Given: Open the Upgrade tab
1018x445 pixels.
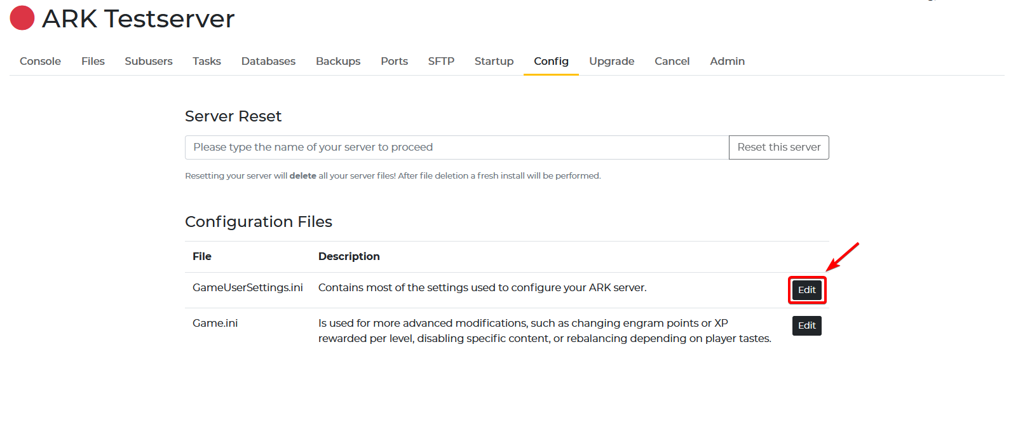Looking at the screenshot, I should 611,61.
